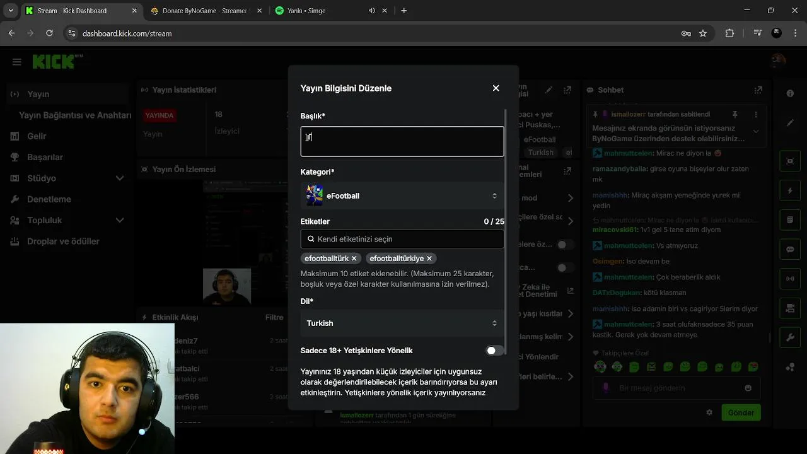This screenshot has height=454, width=807.
Task: Toggle Sadece 18+ Yetişkinlere Yönelik switch
Action: point(495,351)
